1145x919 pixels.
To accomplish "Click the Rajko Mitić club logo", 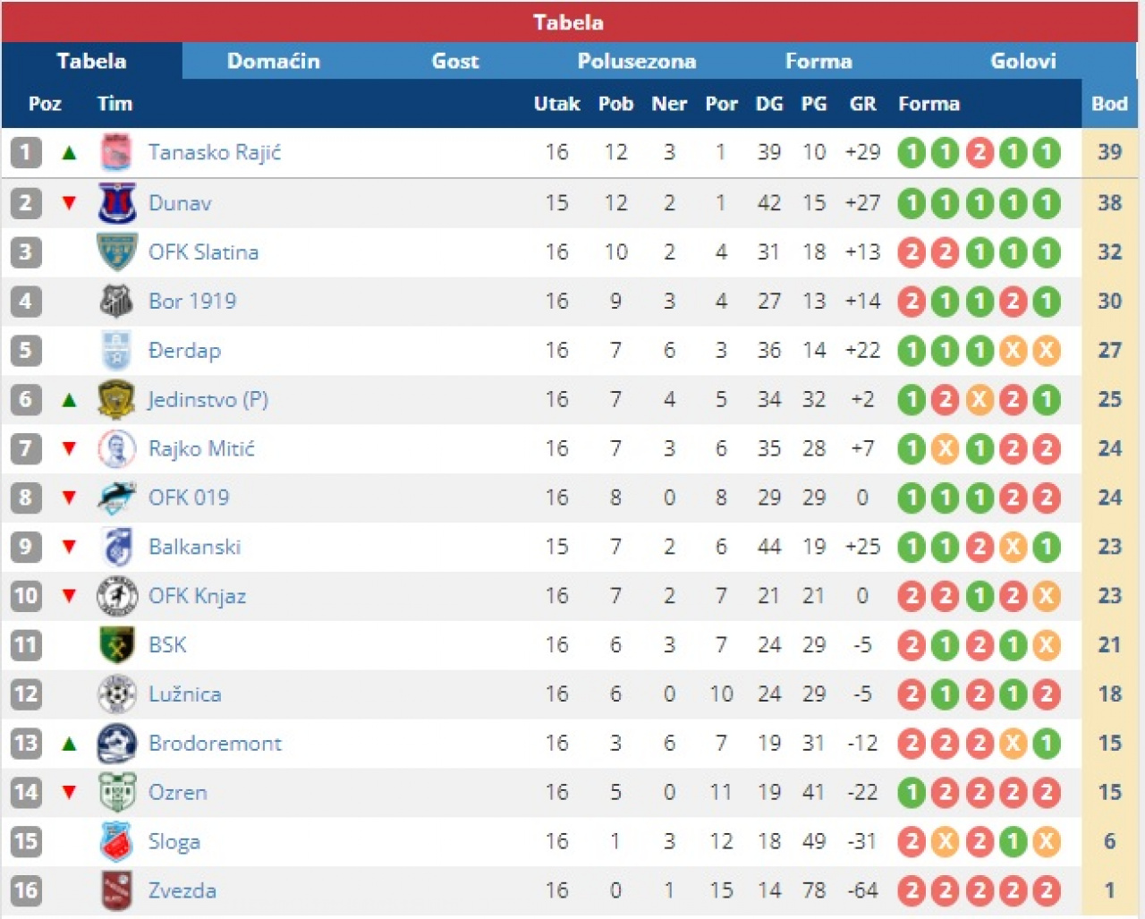I will point(116,449).
